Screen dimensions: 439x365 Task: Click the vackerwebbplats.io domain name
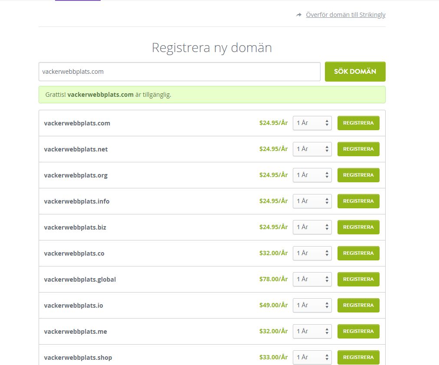(x=73, y=306)
